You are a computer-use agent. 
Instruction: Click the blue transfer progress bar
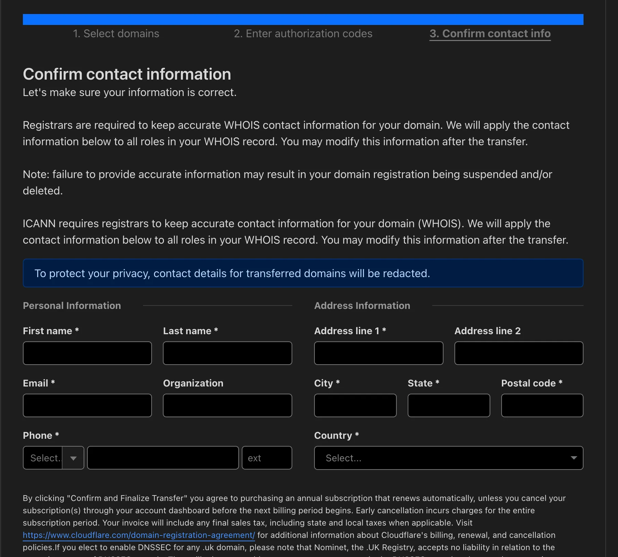pyautogui.click(x=303, y=19)
